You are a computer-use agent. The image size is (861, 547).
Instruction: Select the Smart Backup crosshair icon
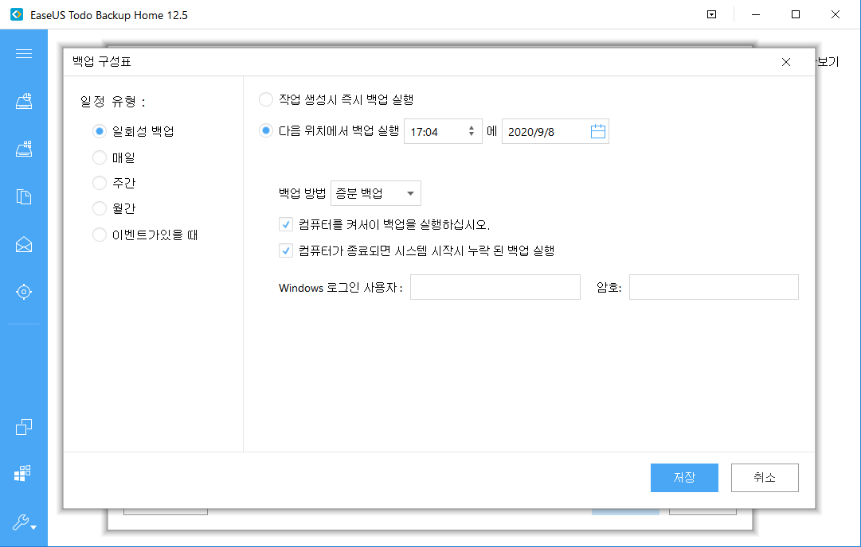point(23,292)
